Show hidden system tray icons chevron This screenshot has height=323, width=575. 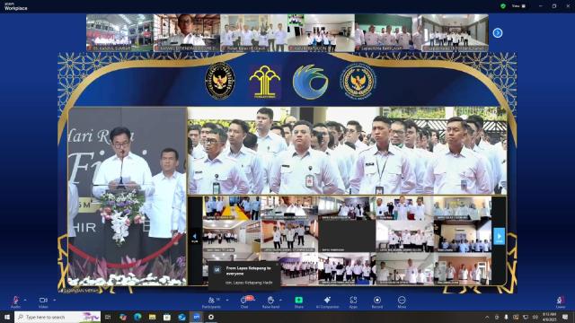click(487, 317)
